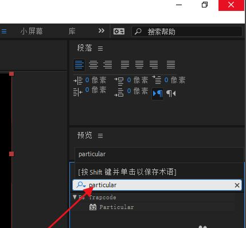Focus the effects search box containing particular
Image resolution: width=246 pixels, height=228 pixels.
point(157,185)
